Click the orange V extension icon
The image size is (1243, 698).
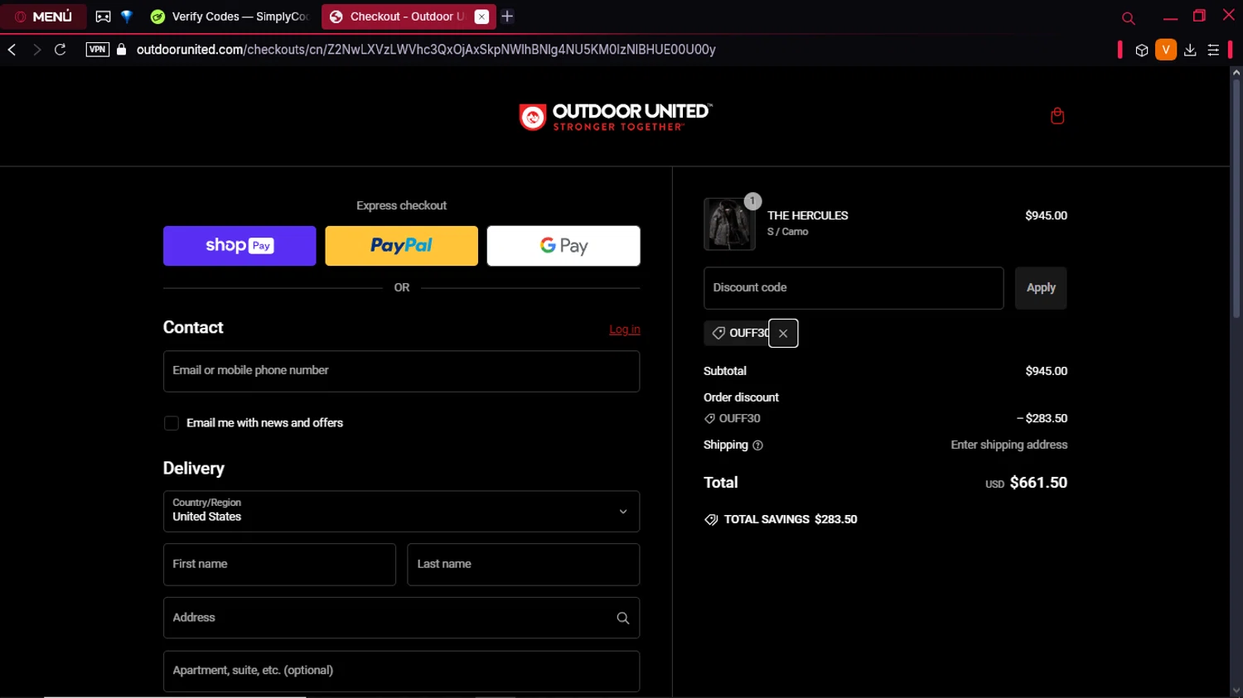click(1165, 50)
